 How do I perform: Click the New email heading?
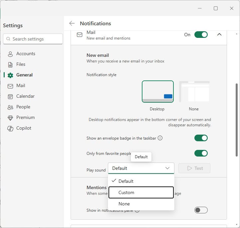pyautogui.click(x=98, y=55)
